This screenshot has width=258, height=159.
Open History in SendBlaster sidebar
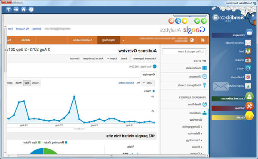coord(244,69)
